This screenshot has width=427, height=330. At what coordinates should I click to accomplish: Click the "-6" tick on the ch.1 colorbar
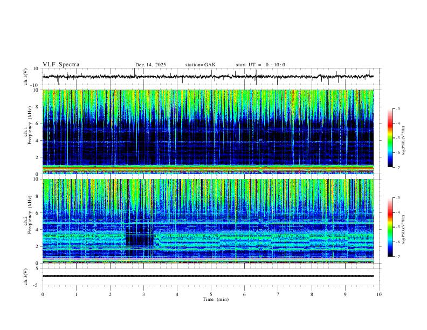click(x=397, y=153)
